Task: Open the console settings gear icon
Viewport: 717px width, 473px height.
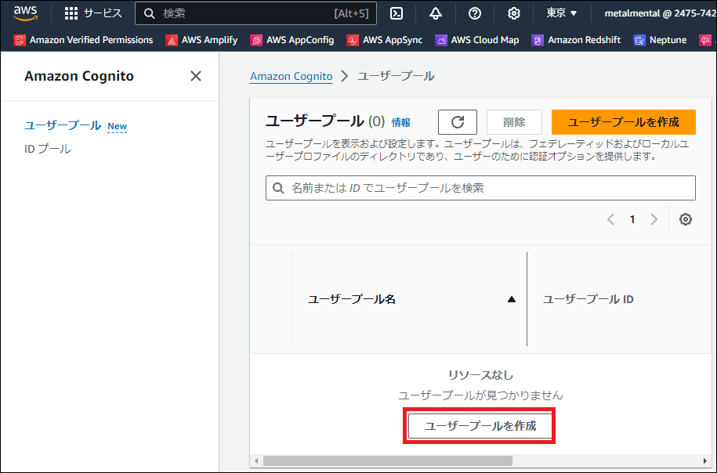Action: pyautogui.click(x=514, y=13)
